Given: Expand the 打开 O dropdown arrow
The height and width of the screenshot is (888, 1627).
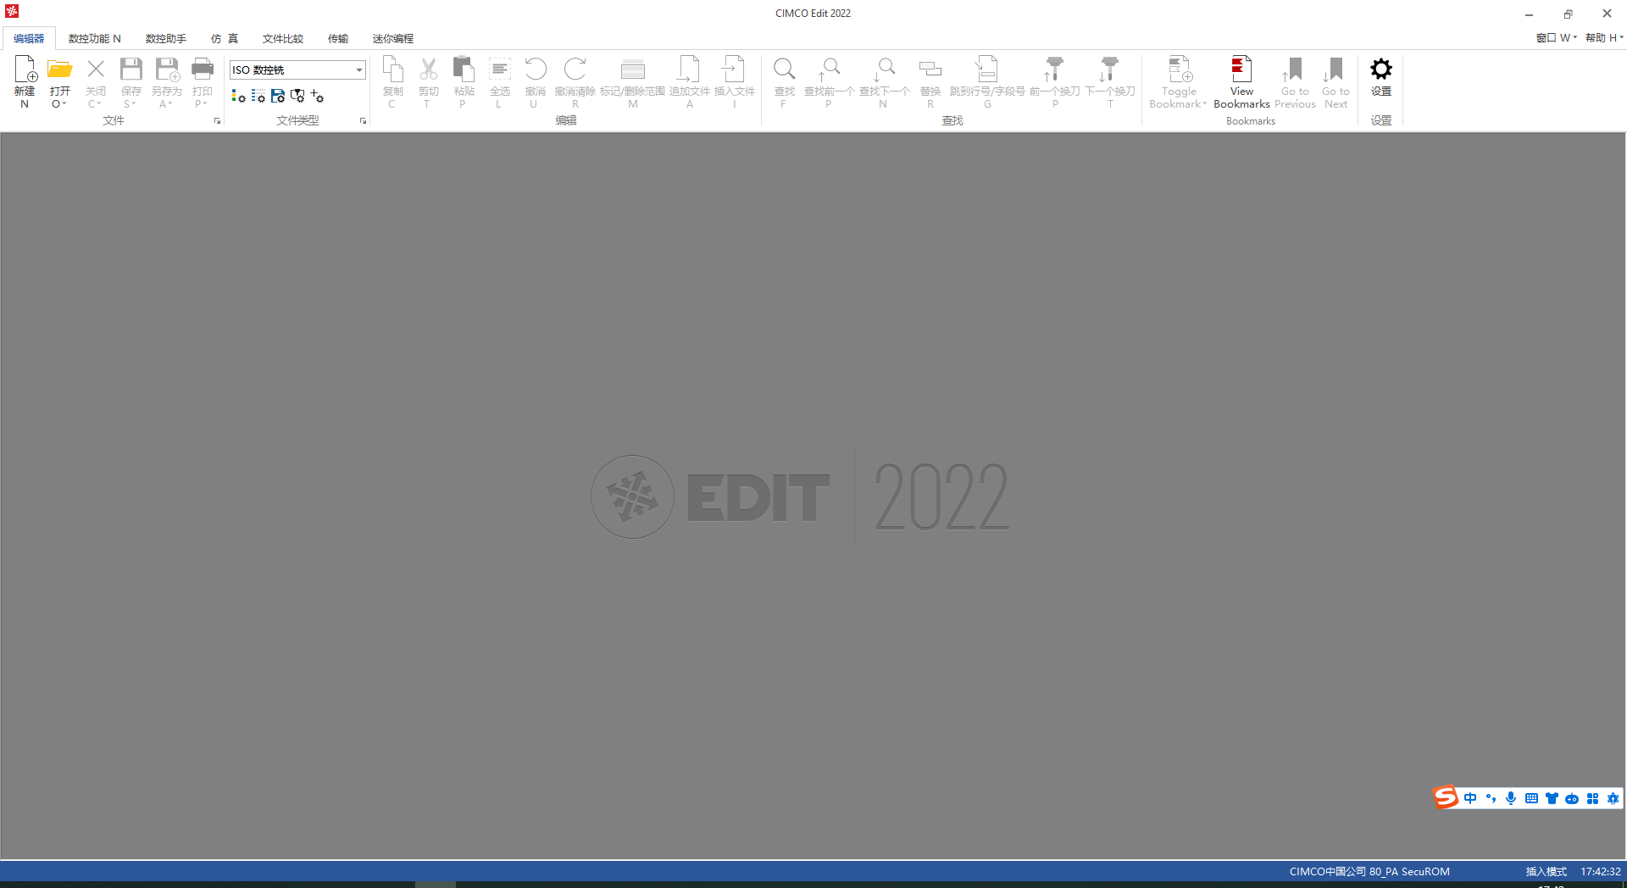Looking at the screenshot, I should pos(64,104).
